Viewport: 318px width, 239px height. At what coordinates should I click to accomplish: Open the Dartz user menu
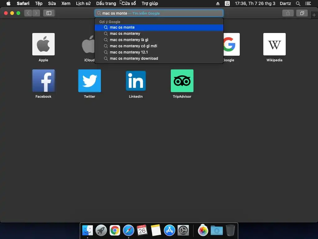pos(285,3)
